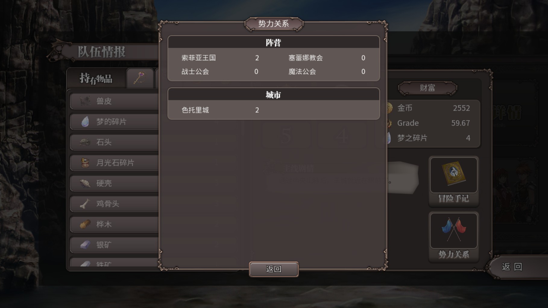Image resolution: width=548 pixels, height=308 pixels.
Task: Click the crossed flags 势力关系 icon
Action: (454, 230)
